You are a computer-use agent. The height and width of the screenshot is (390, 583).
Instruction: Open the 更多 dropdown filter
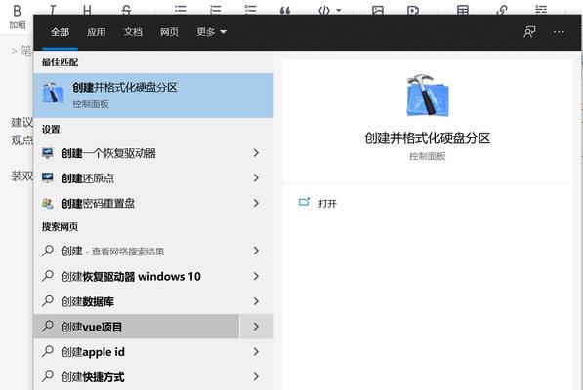click(x=212, y=32)
